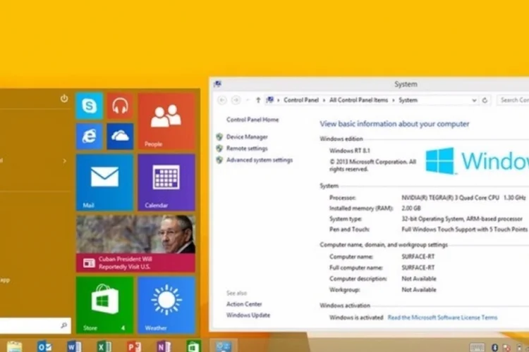Screen dimensions: 529x352
Task: Click the address bar computer icon
Action: [270, 100]
